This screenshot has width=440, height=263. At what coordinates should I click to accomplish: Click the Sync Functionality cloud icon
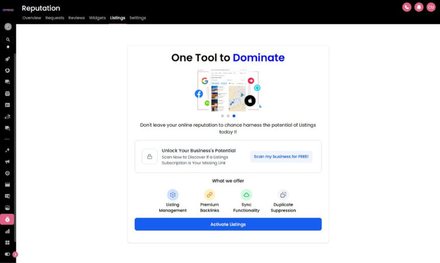click(246, 195)
